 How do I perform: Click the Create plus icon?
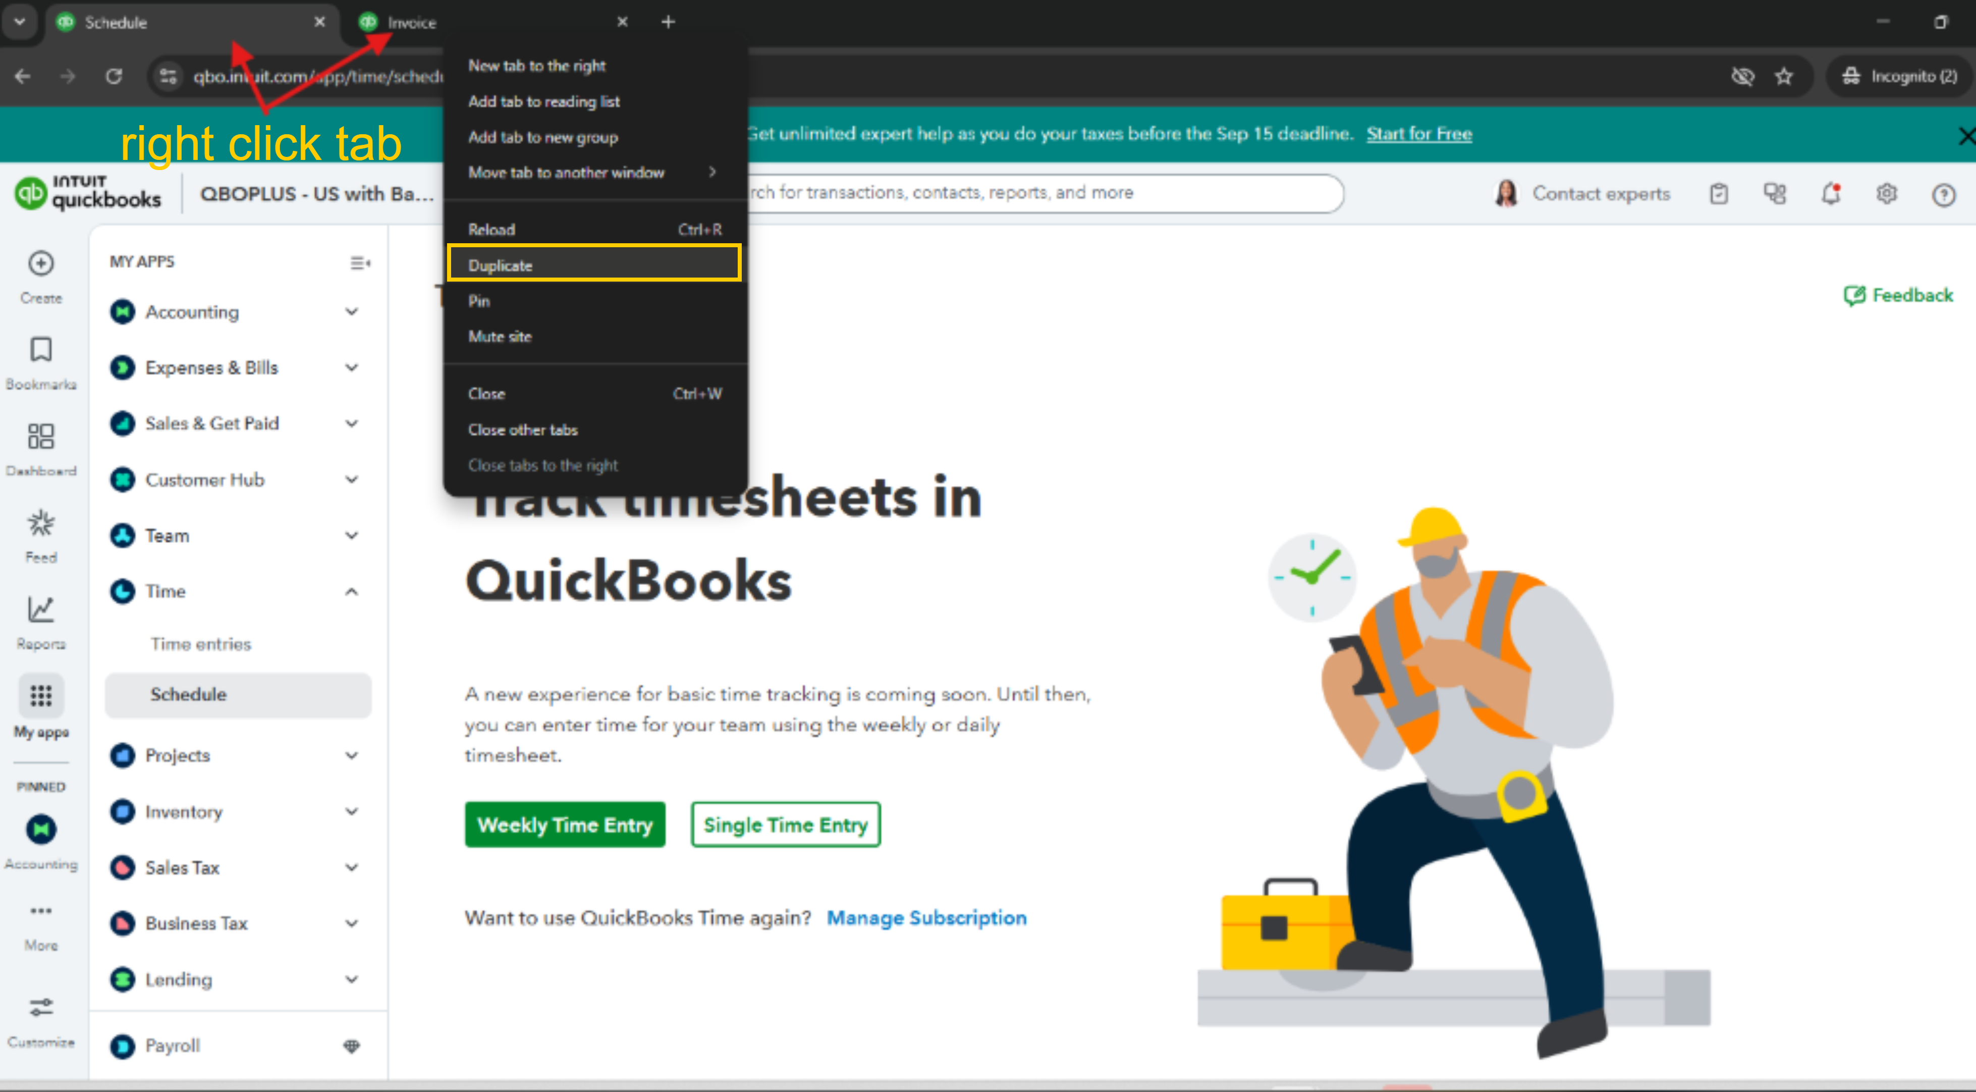pyautogui.click(x=41, y=264)
